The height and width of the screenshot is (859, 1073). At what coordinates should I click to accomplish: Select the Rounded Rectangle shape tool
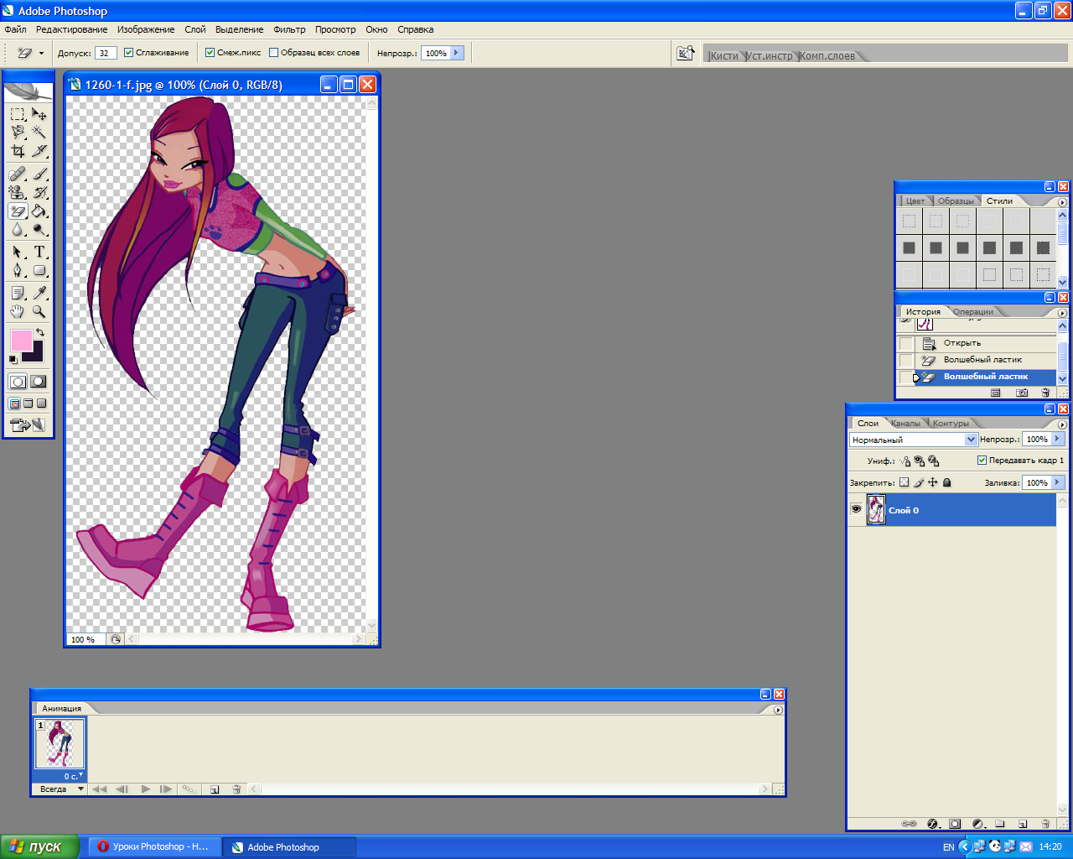(39, 270)
